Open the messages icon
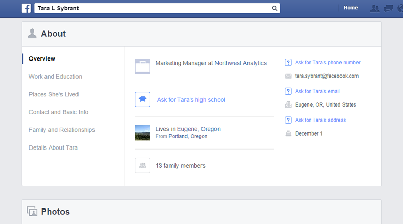The height and width of the screenshot is (224, 403). point(389,8)
